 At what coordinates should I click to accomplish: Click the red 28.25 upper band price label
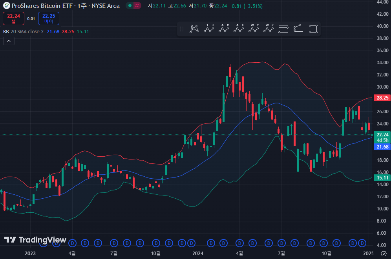pyautogui.click(x=382, y=98)
